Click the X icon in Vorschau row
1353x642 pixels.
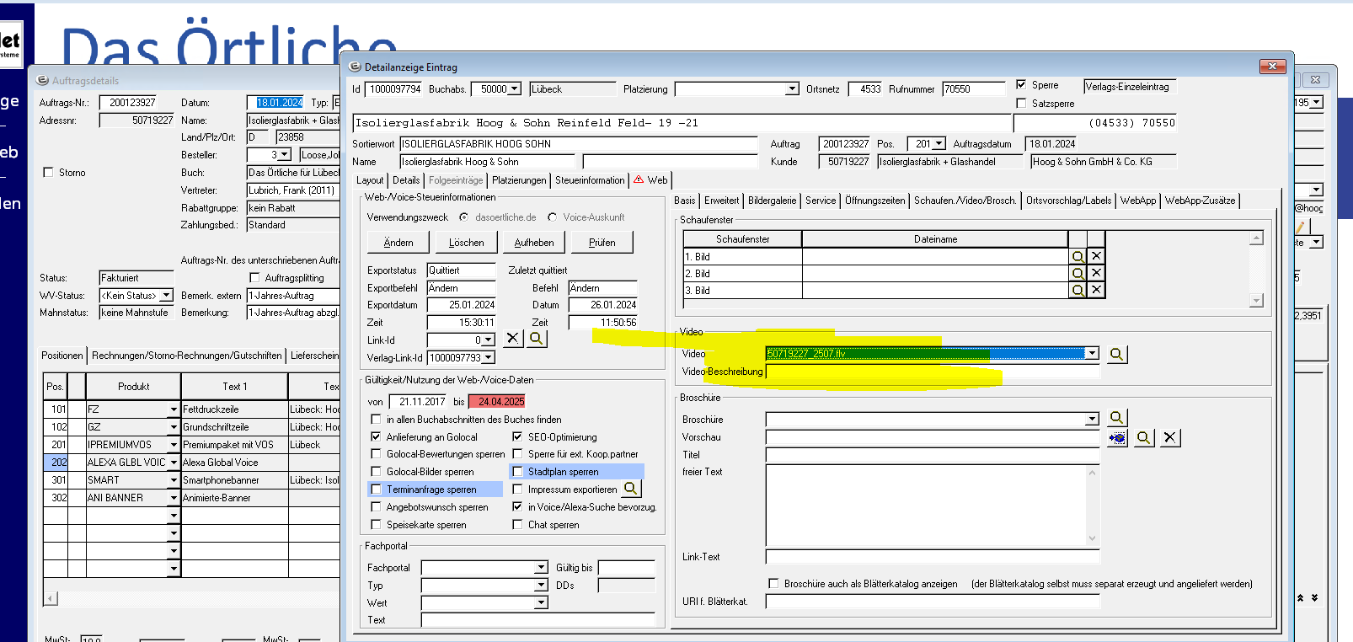[x=1169, y=437]
